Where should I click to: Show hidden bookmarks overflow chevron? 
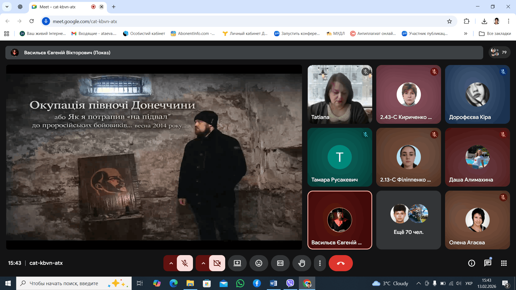pyautogui.click(x=465, y=34)
